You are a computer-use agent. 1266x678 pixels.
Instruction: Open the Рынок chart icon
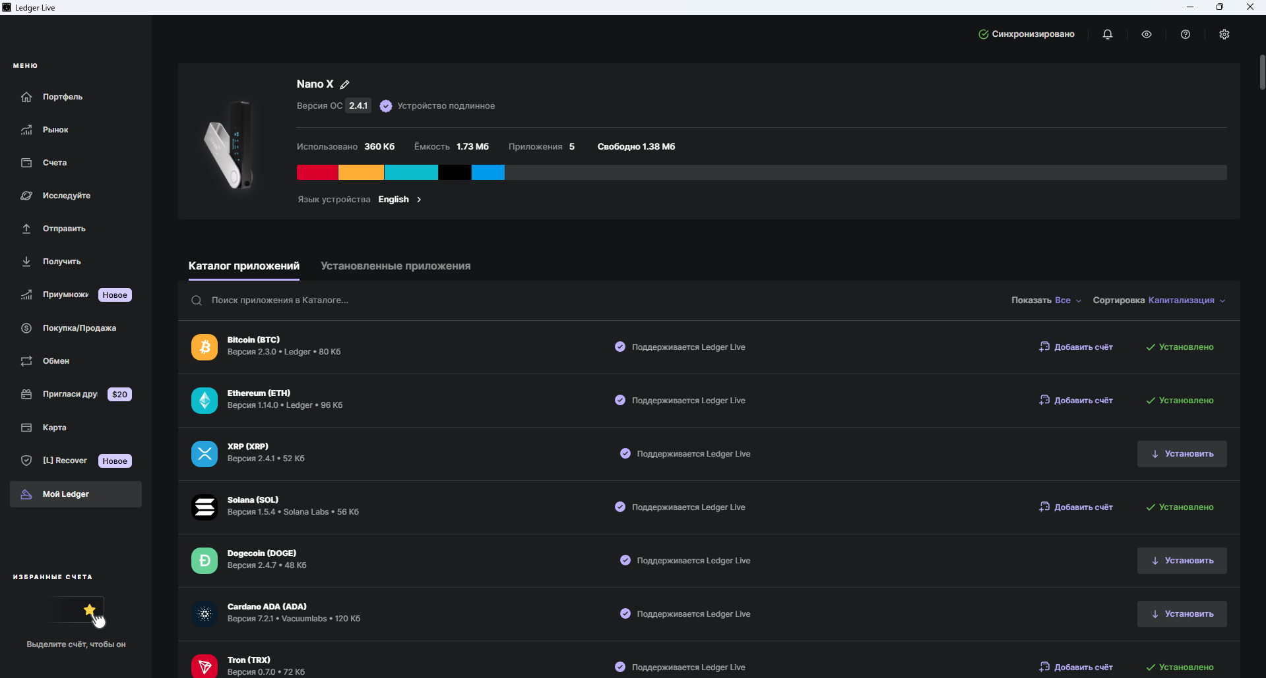pyautogui.click(x=26, y=130)
